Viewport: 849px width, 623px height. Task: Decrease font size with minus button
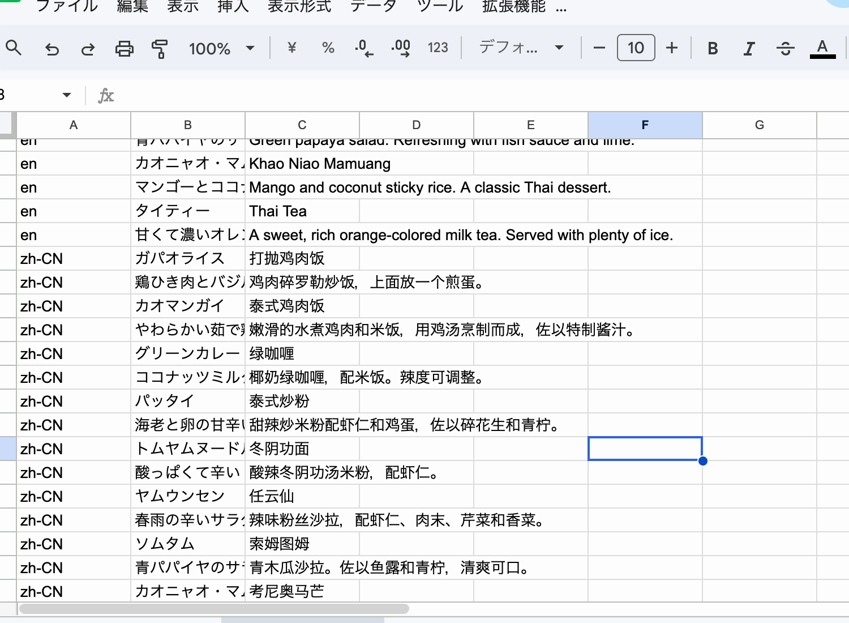tap(599, 48)
